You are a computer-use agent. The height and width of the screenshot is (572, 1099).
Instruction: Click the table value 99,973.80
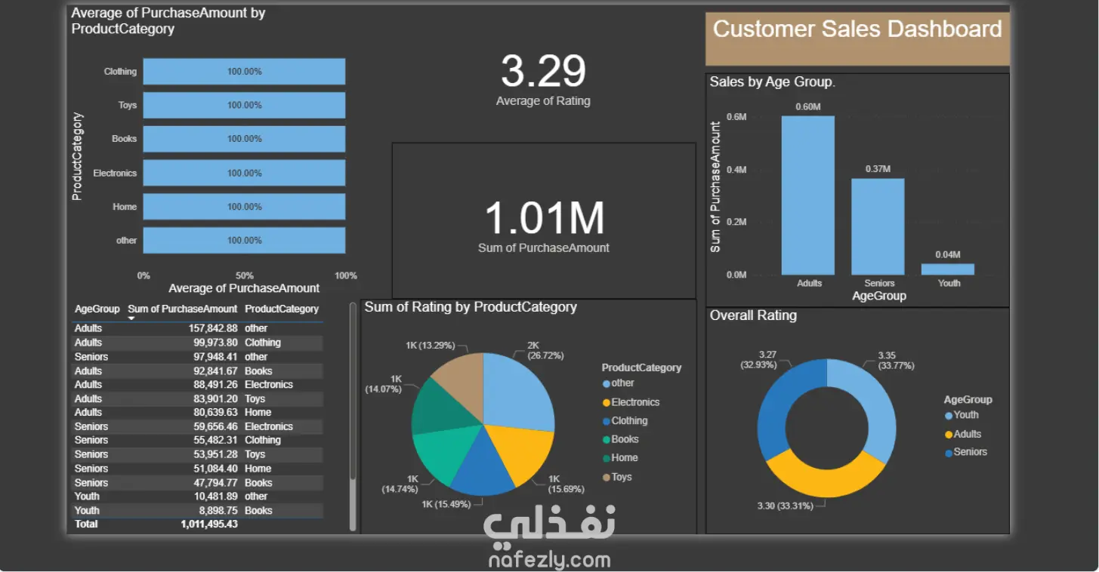tap(215, 343)
